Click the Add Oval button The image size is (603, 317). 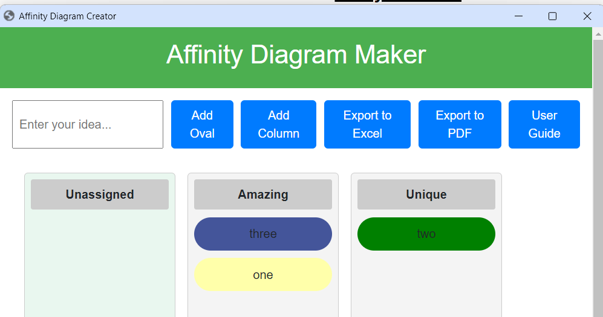(202, 124)
